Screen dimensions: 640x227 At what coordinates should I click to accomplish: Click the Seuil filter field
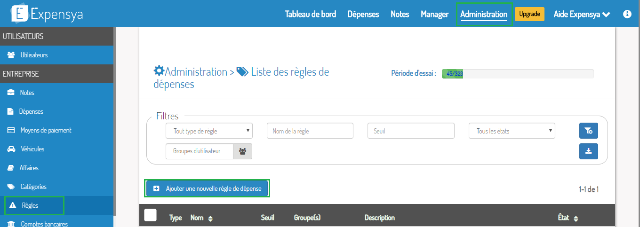coord(411,131)
